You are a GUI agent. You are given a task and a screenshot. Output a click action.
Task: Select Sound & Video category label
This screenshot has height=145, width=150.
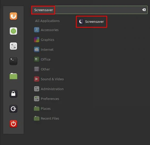52,79
